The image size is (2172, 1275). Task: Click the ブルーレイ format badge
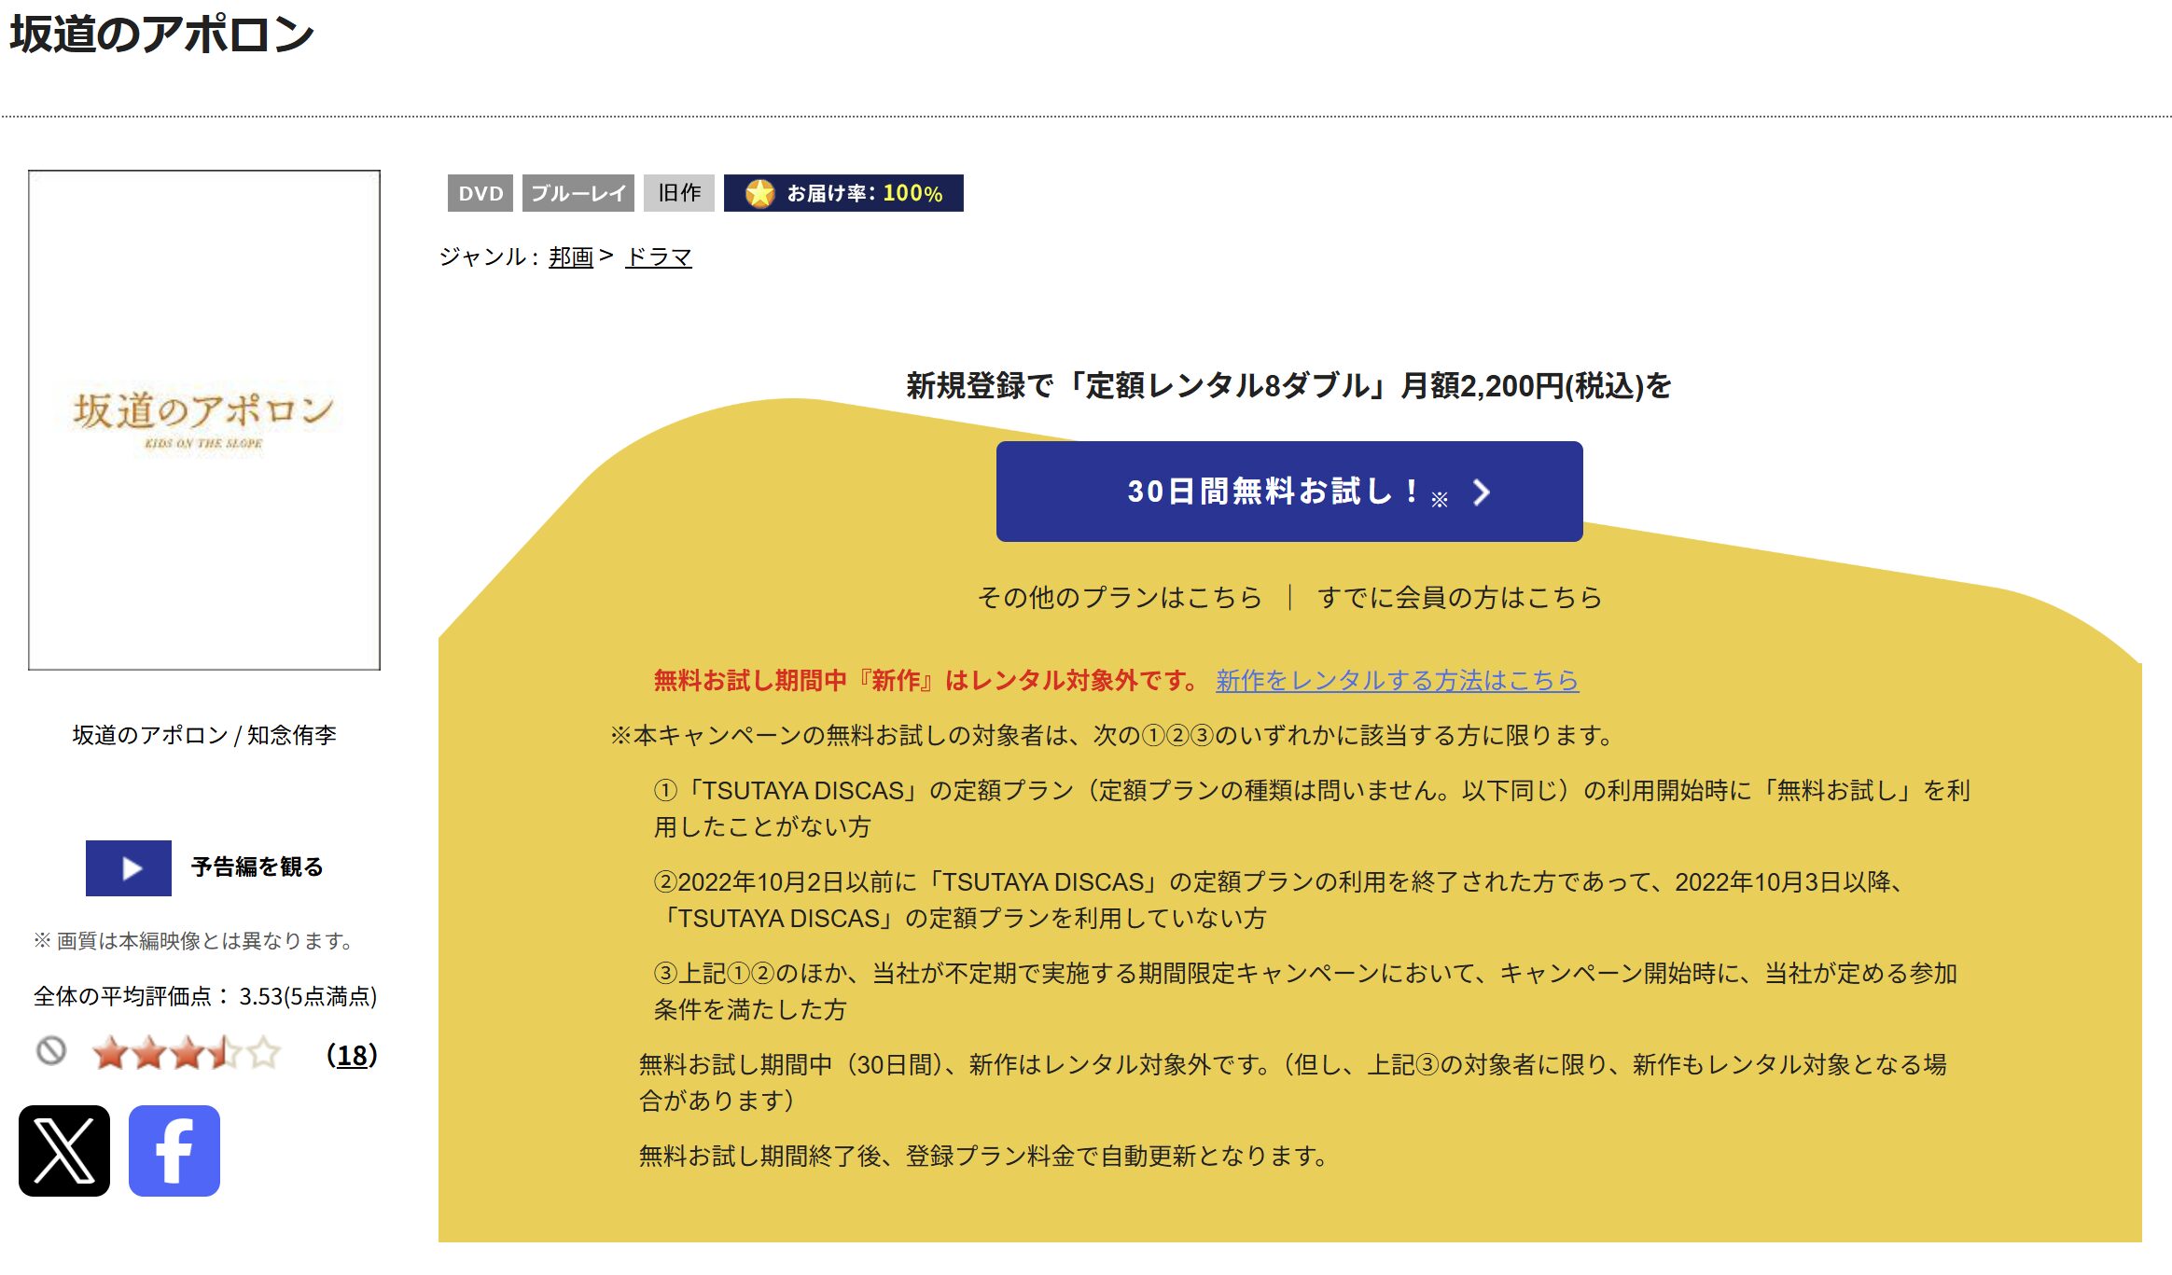578,193
